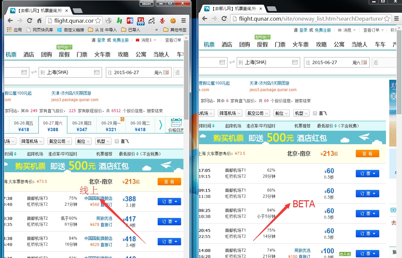Viewport: 402px width, 258px height.
Task: Expand the 降落机场 filter in the left window
Action: (x=32, y=141)
